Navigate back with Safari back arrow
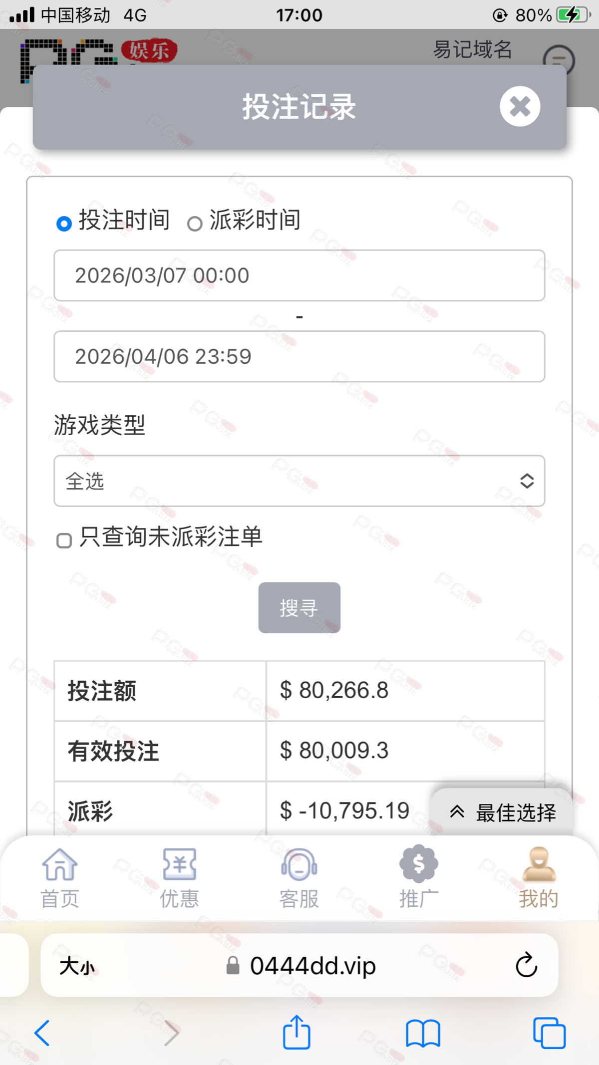The height and width of the screenshot is (1065, 599). click(42, 1033)
